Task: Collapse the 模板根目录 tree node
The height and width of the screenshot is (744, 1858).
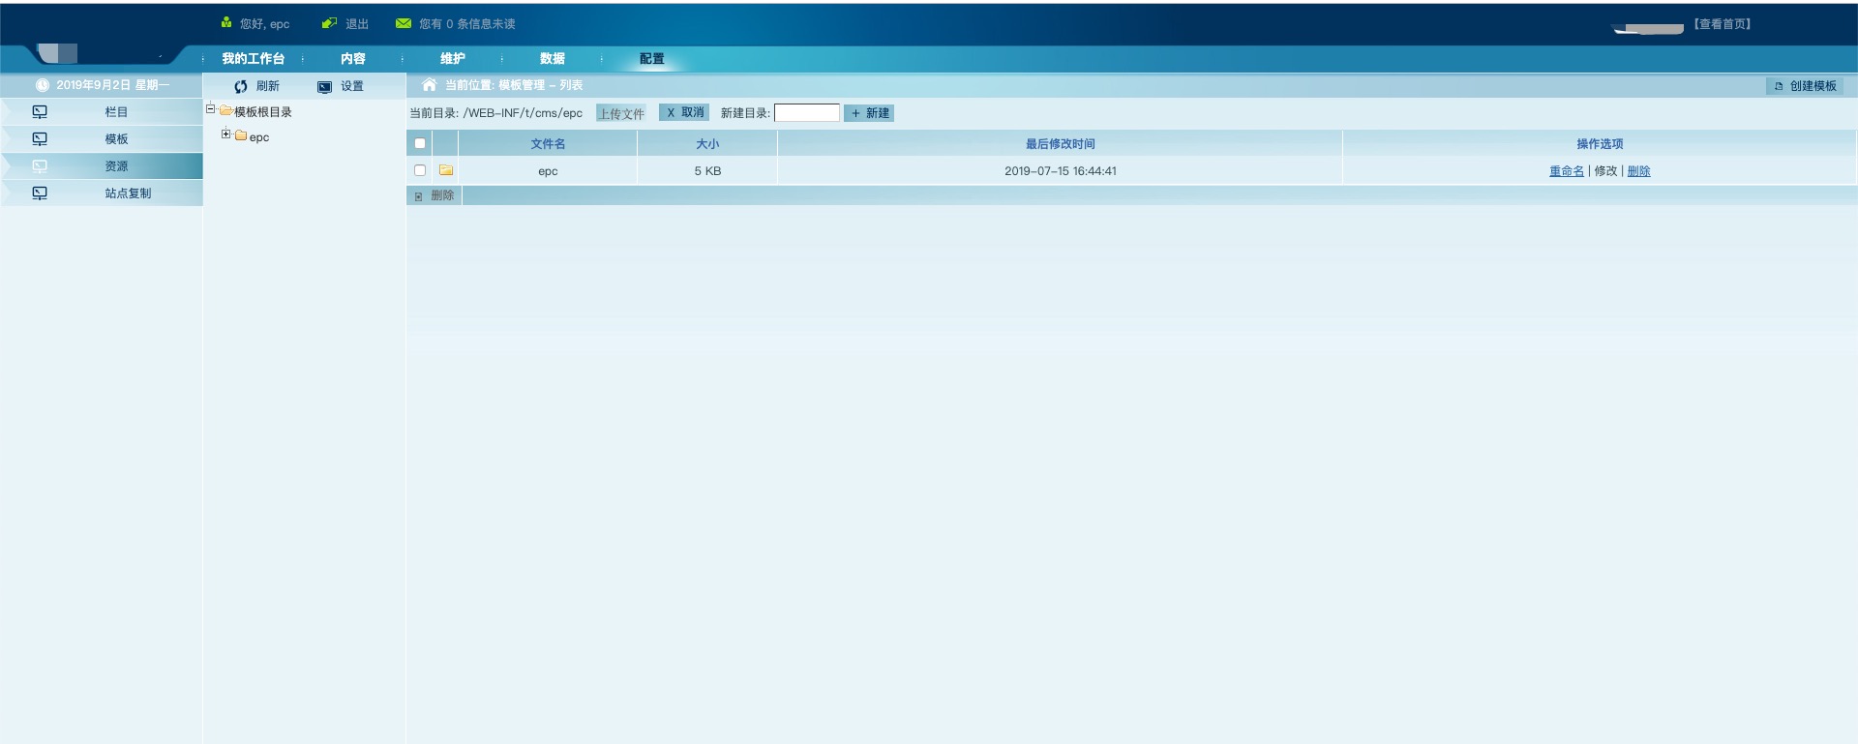Action: [x=210, y=109]
